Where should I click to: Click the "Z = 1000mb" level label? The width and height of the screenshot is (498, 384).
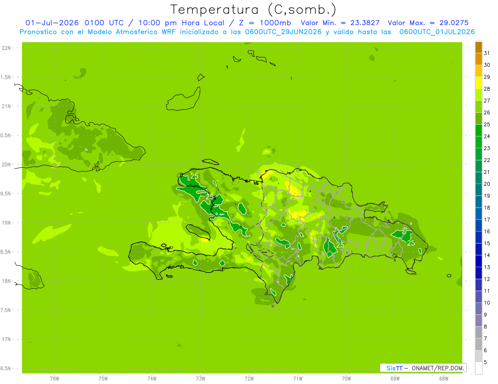265,23
